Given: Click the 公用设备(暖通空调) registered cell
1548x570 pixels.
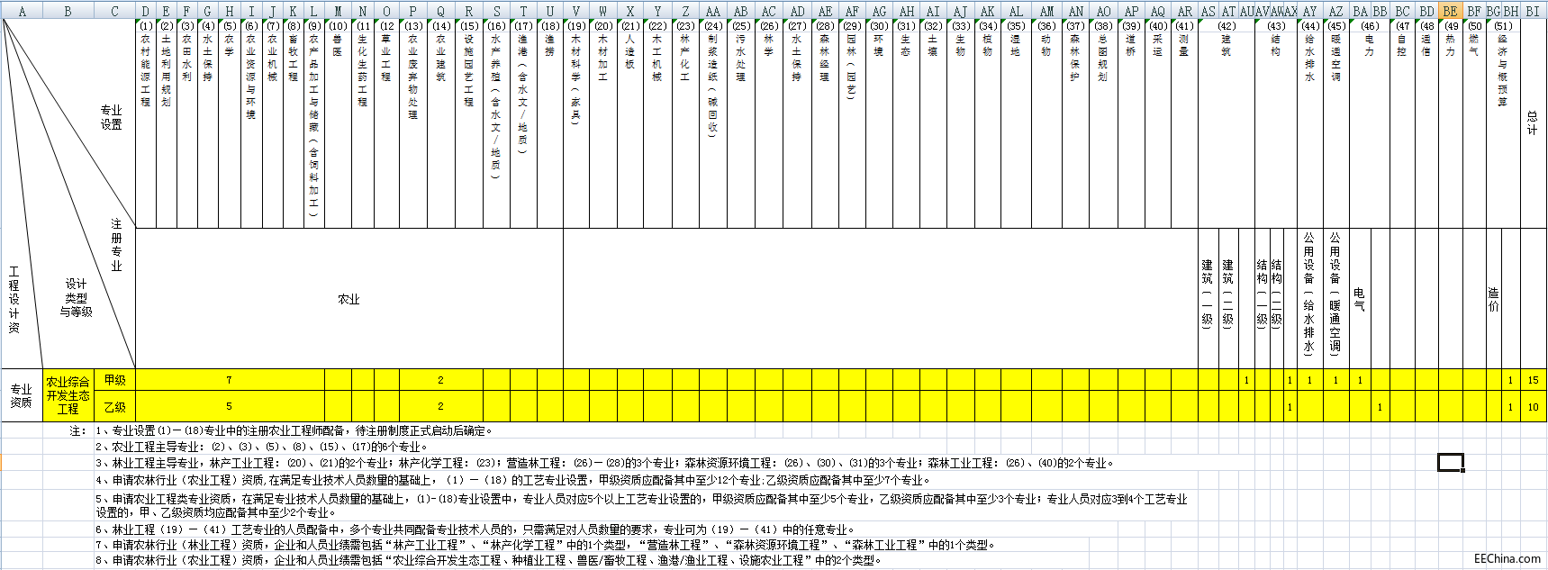Looking at the screenshot, I should click(x=1335, y=299).
